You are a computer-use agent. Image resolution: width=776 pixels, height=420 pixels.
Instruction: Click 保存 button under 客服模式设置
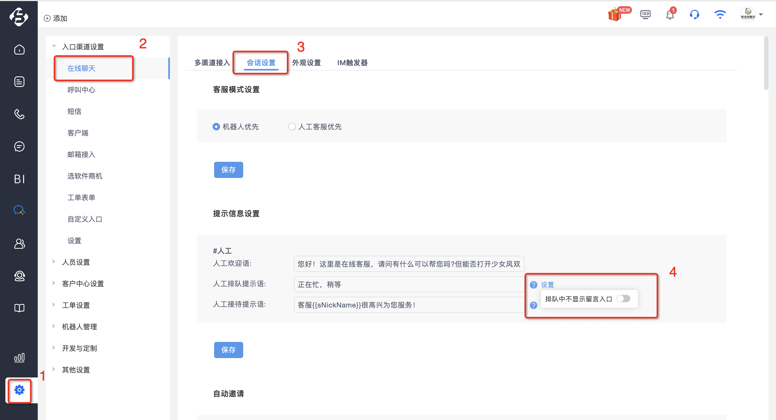coord(228,170)
